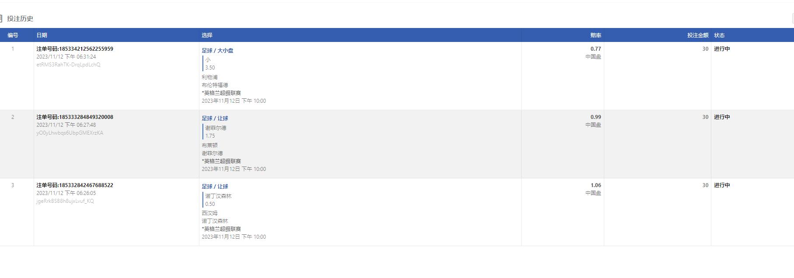The width and height of the screenshot is (794, 278).
Task: Click the 1.06 odds value
Action: pos(595,185)
